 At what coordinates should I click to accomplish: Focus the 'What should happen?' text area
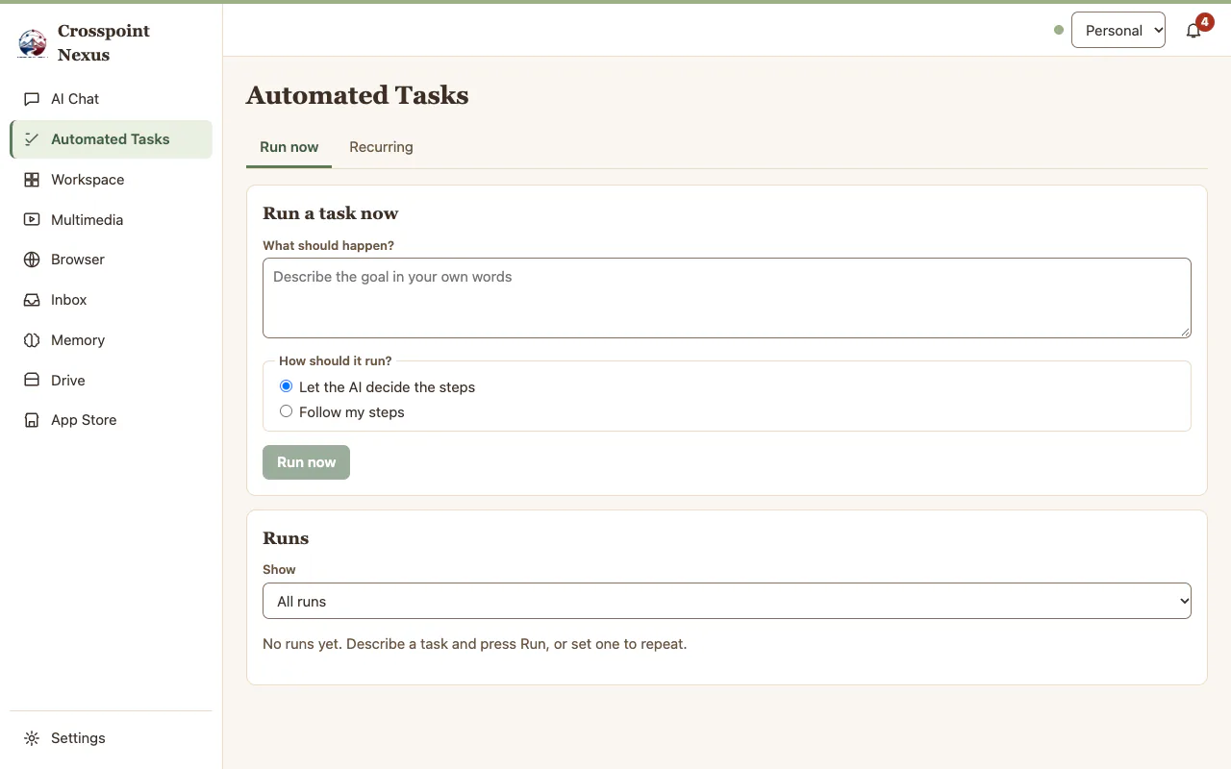(x=727, y=298)
